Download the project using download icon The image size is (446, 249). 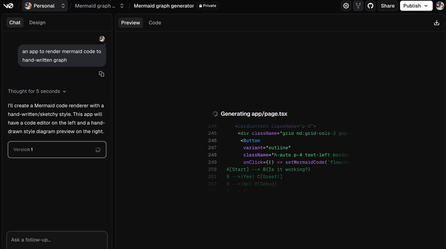[437, 22]
